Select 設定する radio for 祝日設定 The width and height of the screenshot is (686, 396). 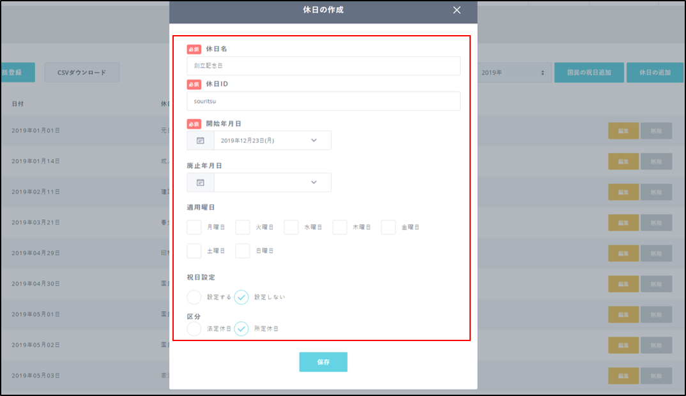194,297
